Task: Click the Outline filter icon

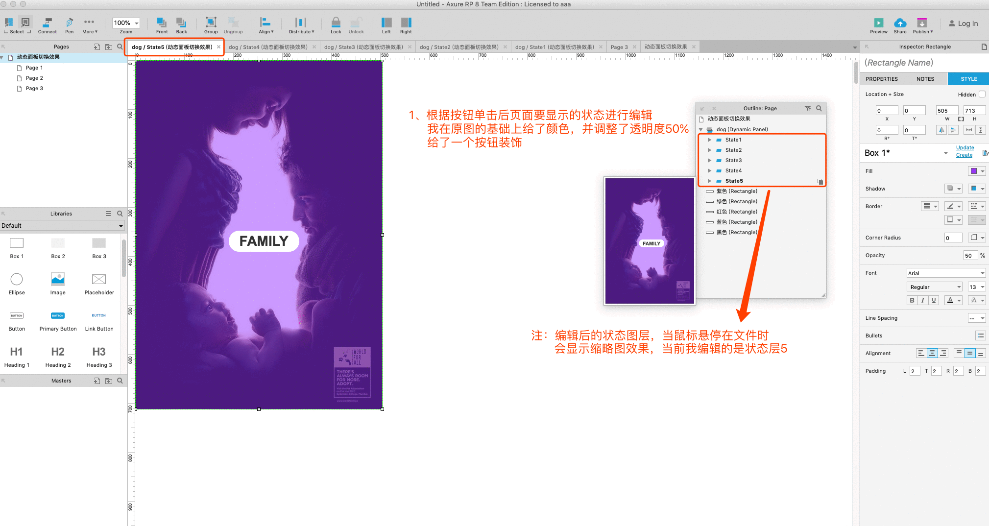Action: tap(808, 108)
